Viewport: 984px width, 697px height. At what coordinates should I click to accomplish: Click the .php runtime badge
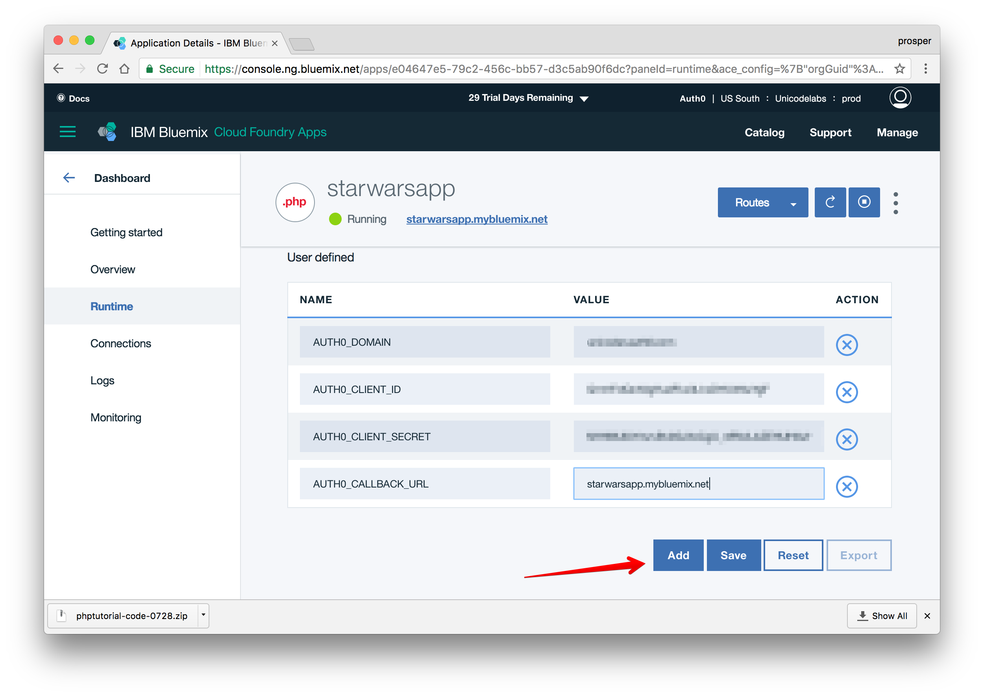point(295,202)
